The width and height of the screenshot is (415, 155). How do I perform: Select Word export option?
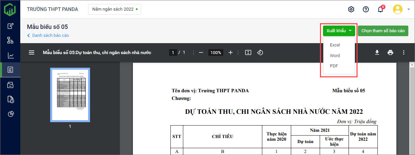335,55
